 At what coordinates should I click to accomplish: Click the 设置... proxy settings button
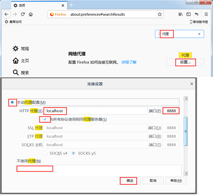tap(185, 62)
